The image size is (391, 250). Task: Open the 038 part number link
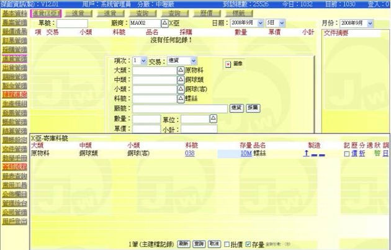[190, 153]
